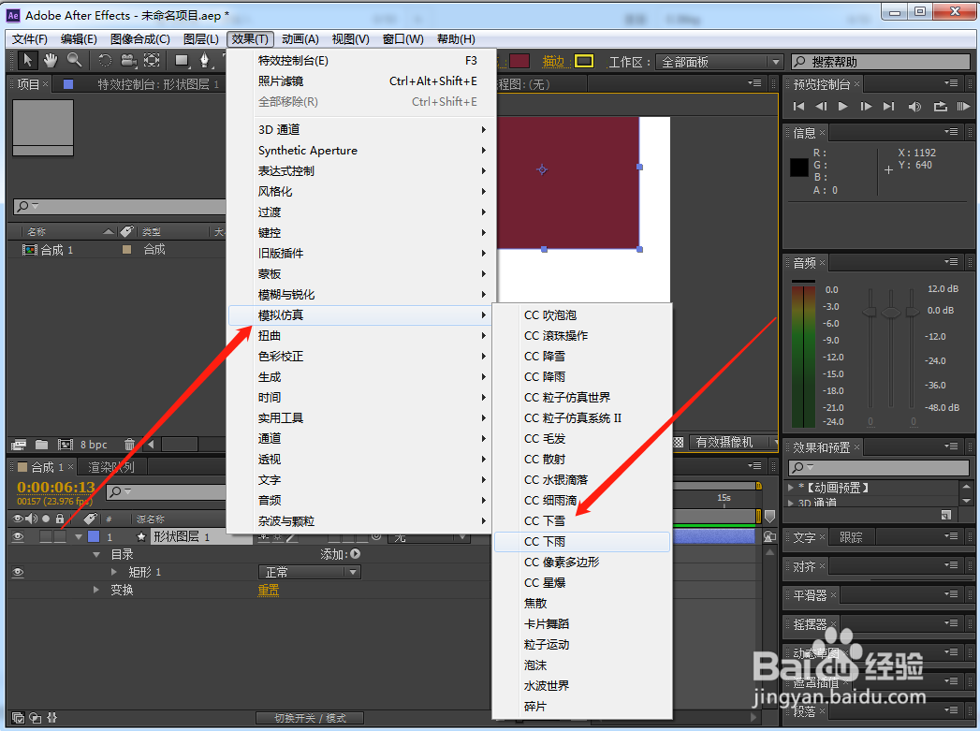Click the fill color swatch
Viewport: 980px width, 731px height.
tap(519, 61)
